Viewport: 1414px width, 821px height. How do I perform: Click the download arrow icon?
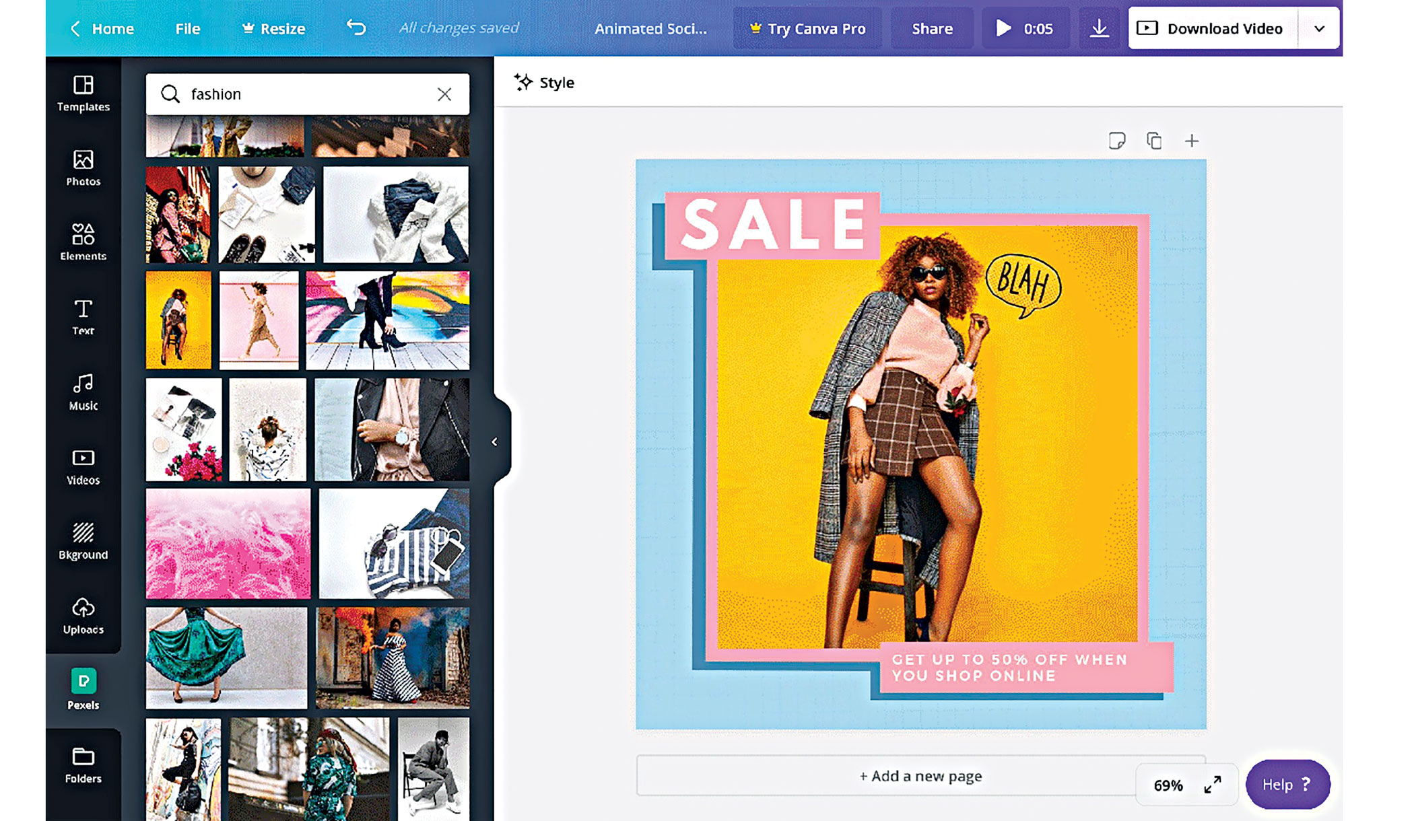1099,28
